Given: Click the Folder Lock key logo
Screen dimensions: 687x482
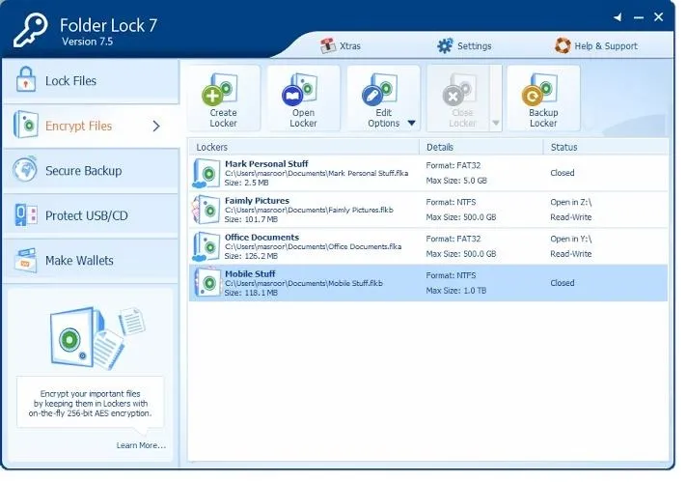Looking at the screenshot, I should [x=30, y=30].
